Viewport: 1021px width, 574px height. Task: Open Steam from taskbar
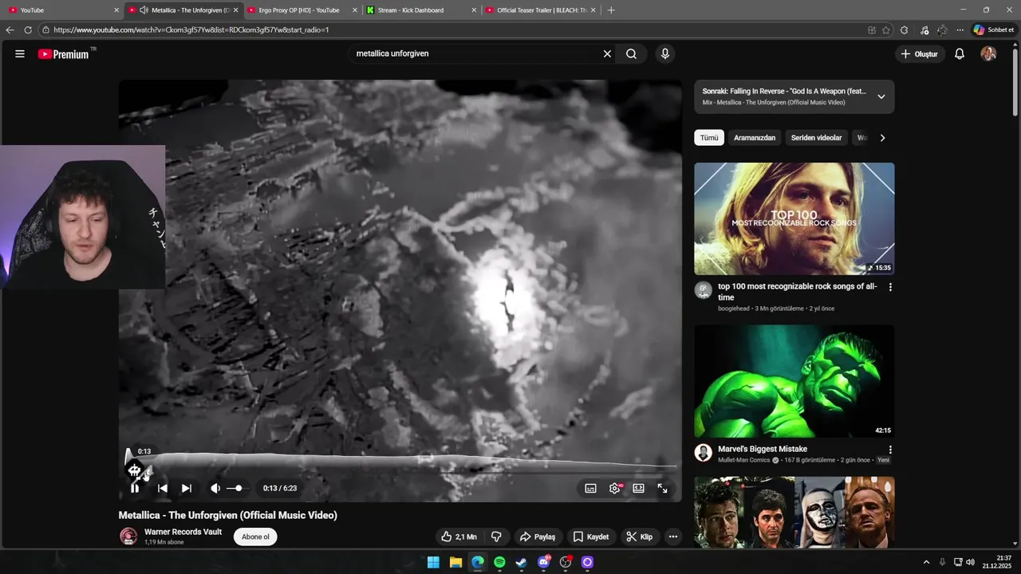tap(522, 562)
